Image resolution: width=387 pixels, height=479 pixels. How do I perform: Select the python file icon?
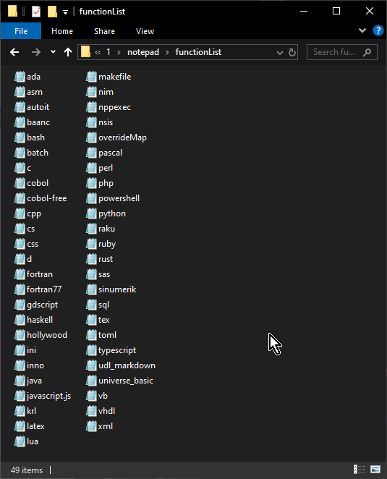(x=91, y=213)
